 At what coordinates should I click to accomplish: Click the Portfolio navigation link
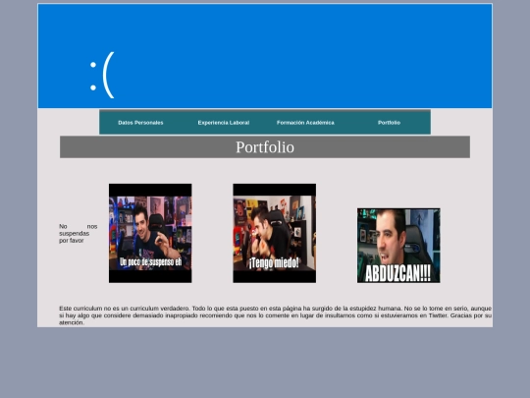click(389, 123)
